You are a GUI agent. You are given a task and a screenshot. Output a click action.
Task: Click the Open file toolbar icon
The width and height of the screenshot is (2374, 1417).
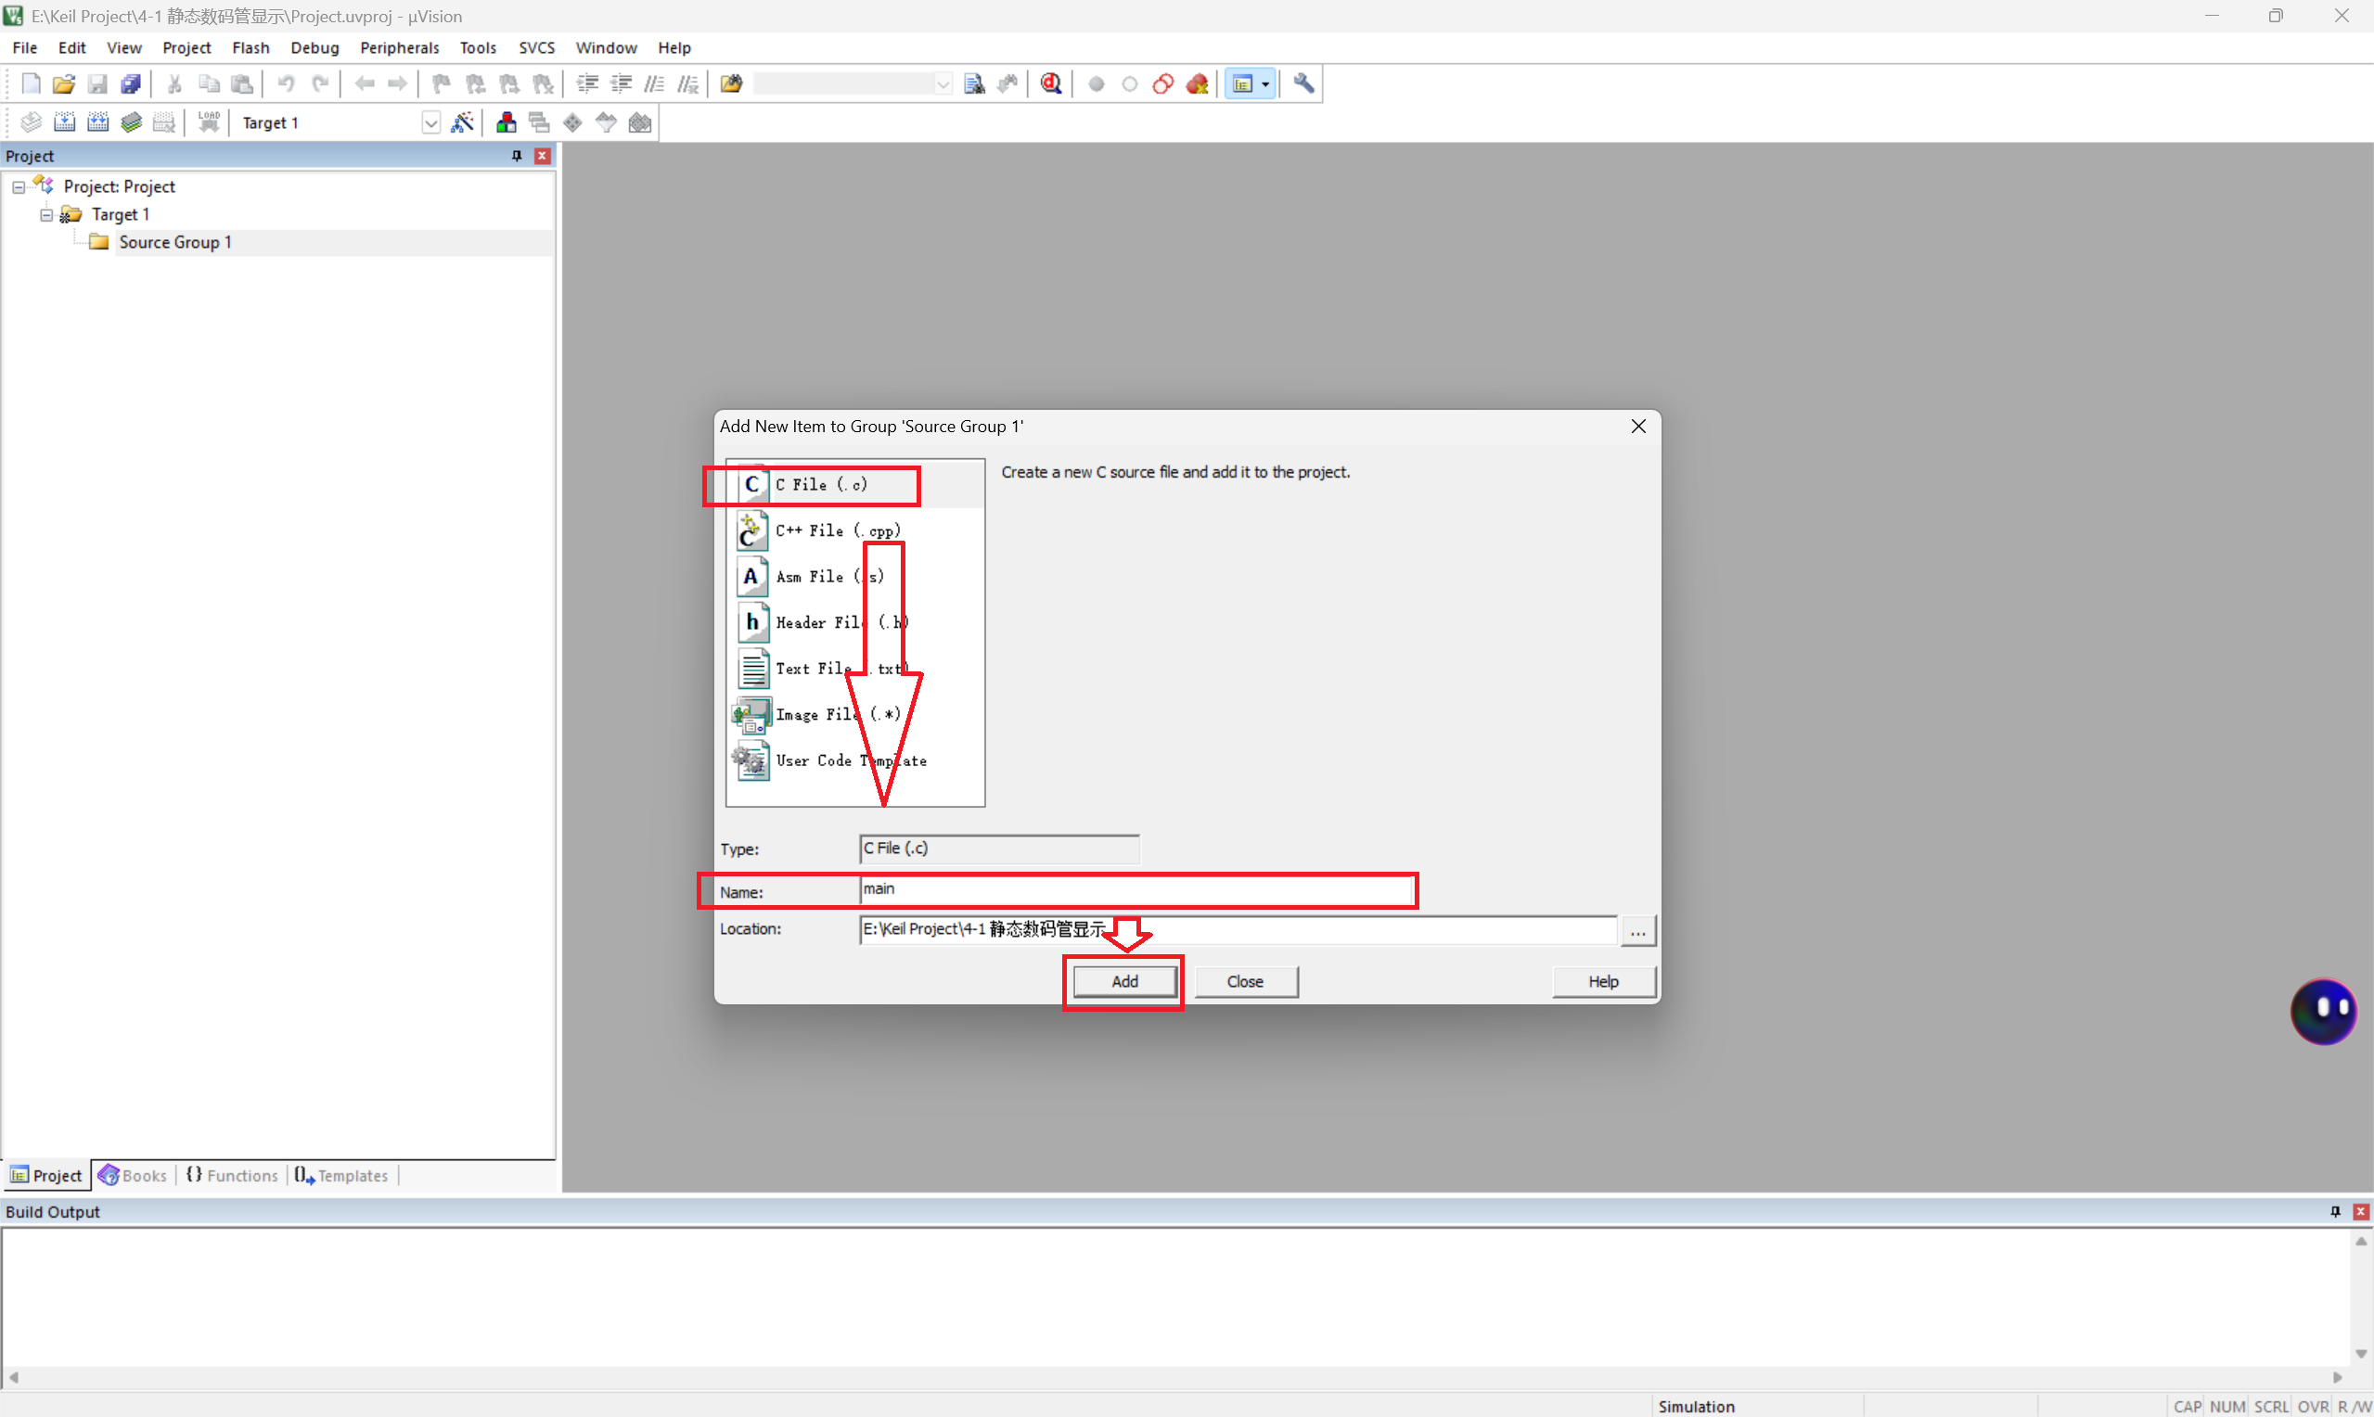coord(63,84)
